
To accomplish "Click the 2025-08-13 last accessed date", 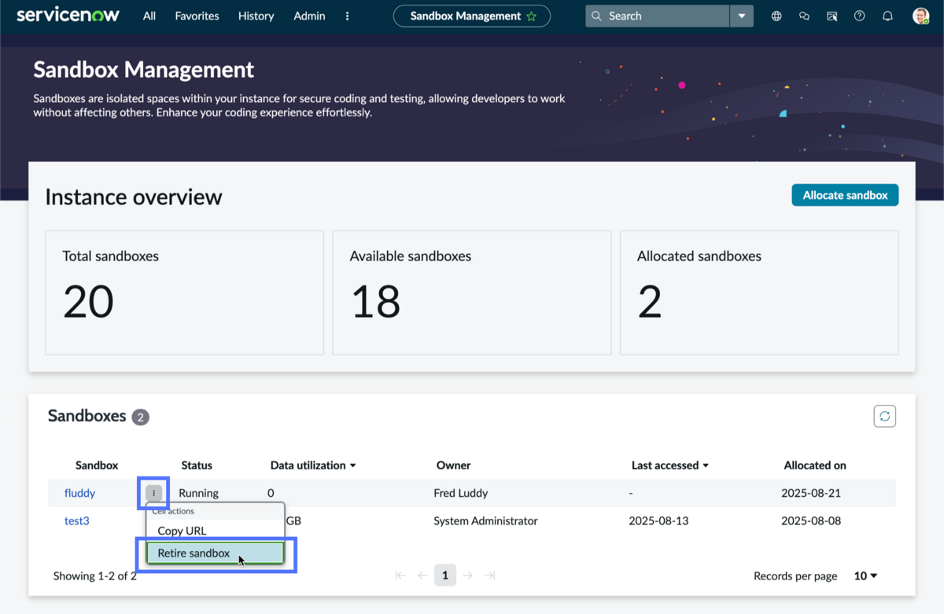I will click(659, 520).
